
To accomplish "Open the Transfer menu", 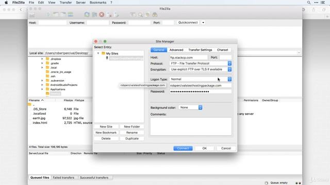I will click(65, 3).
